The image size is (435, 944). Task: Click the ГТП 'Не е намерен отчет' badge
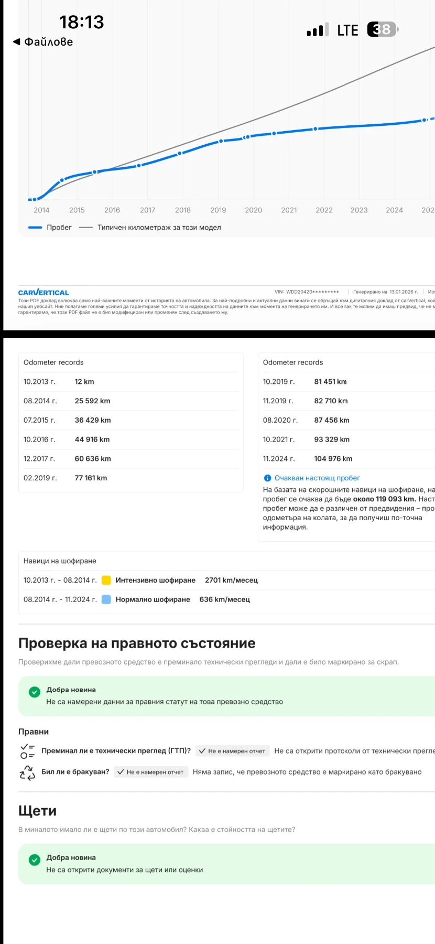(x=232, y=751)
